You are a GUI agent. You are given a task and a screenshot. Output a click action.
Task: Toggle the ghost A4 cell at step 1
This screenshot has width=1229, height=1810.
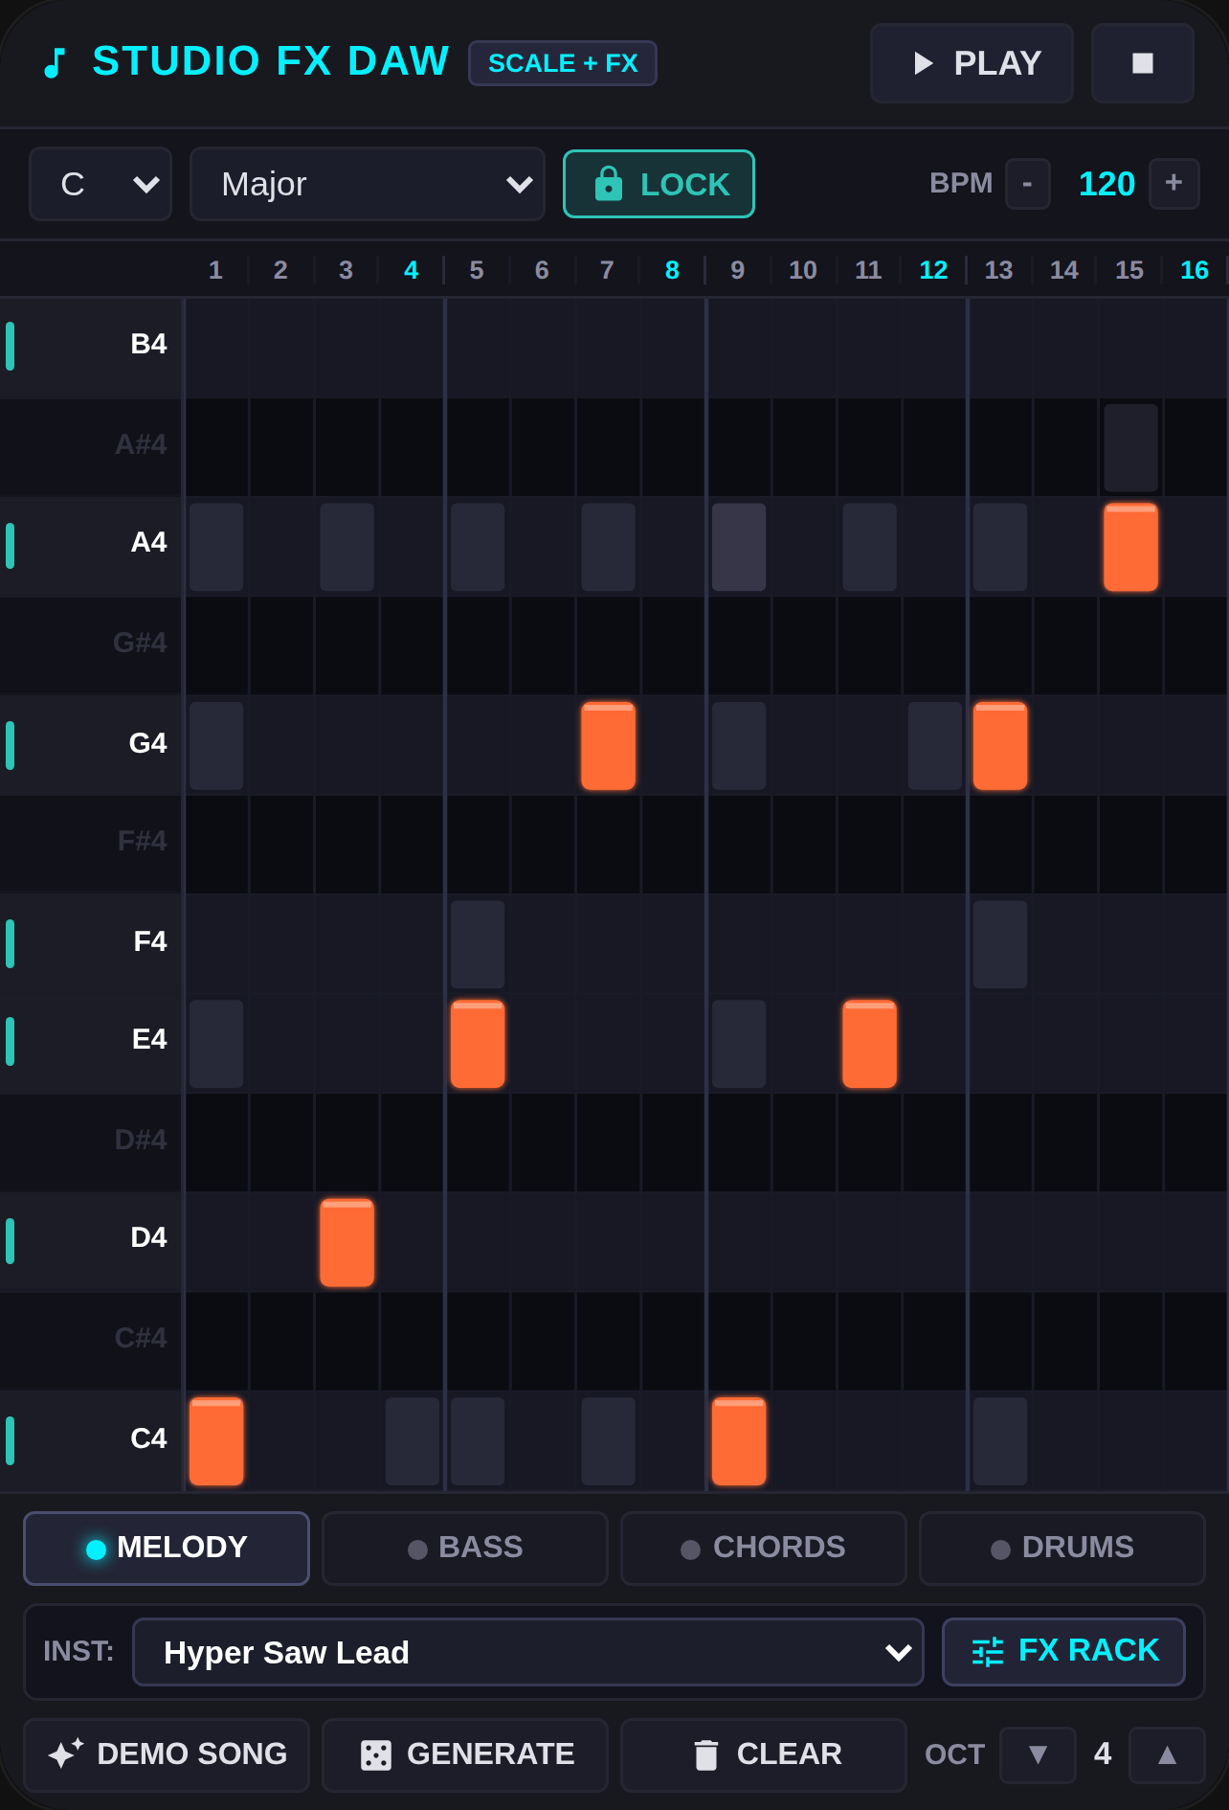pos(216,547)
